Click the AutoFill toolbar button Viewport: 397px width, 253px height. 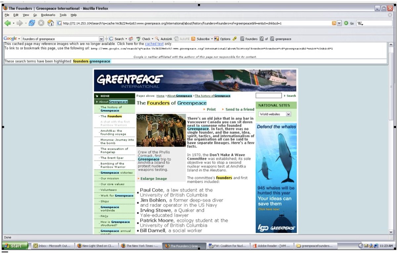(x=182, y=39)
